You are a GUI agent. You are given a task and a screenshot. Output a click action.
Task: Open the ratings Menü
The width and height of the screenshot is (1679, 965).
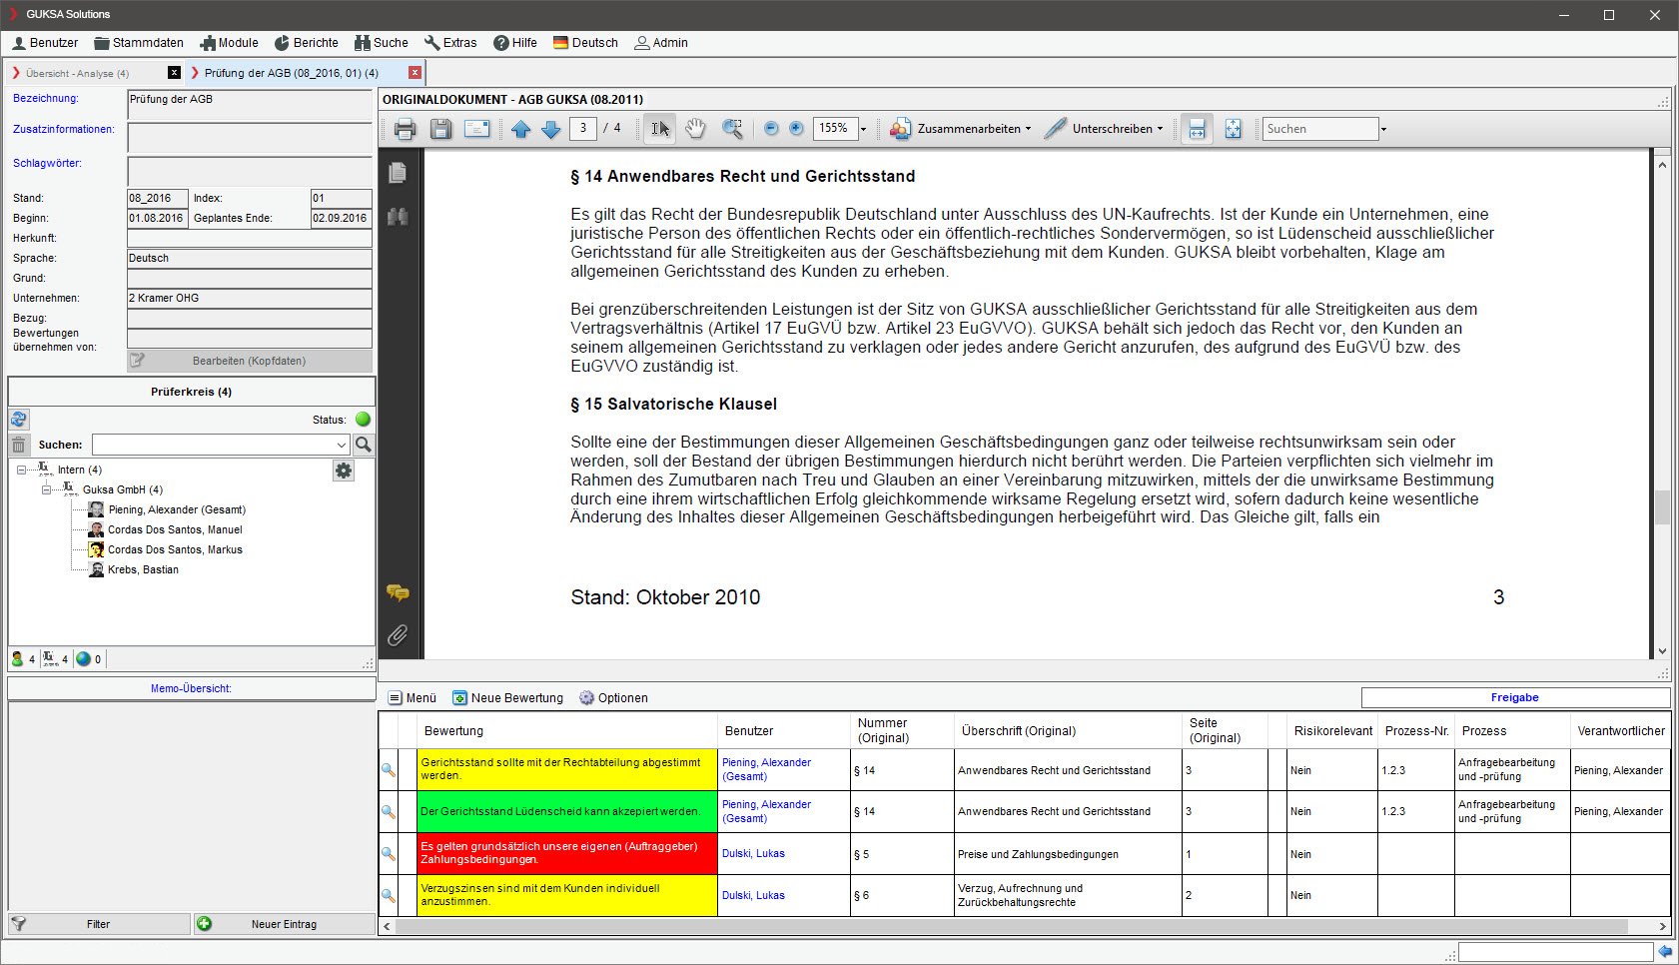point(413,698)
